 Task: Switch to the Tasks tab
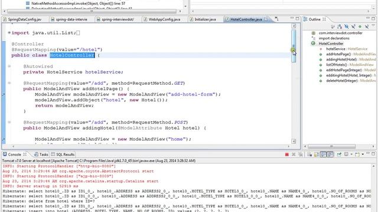[41, 154]
